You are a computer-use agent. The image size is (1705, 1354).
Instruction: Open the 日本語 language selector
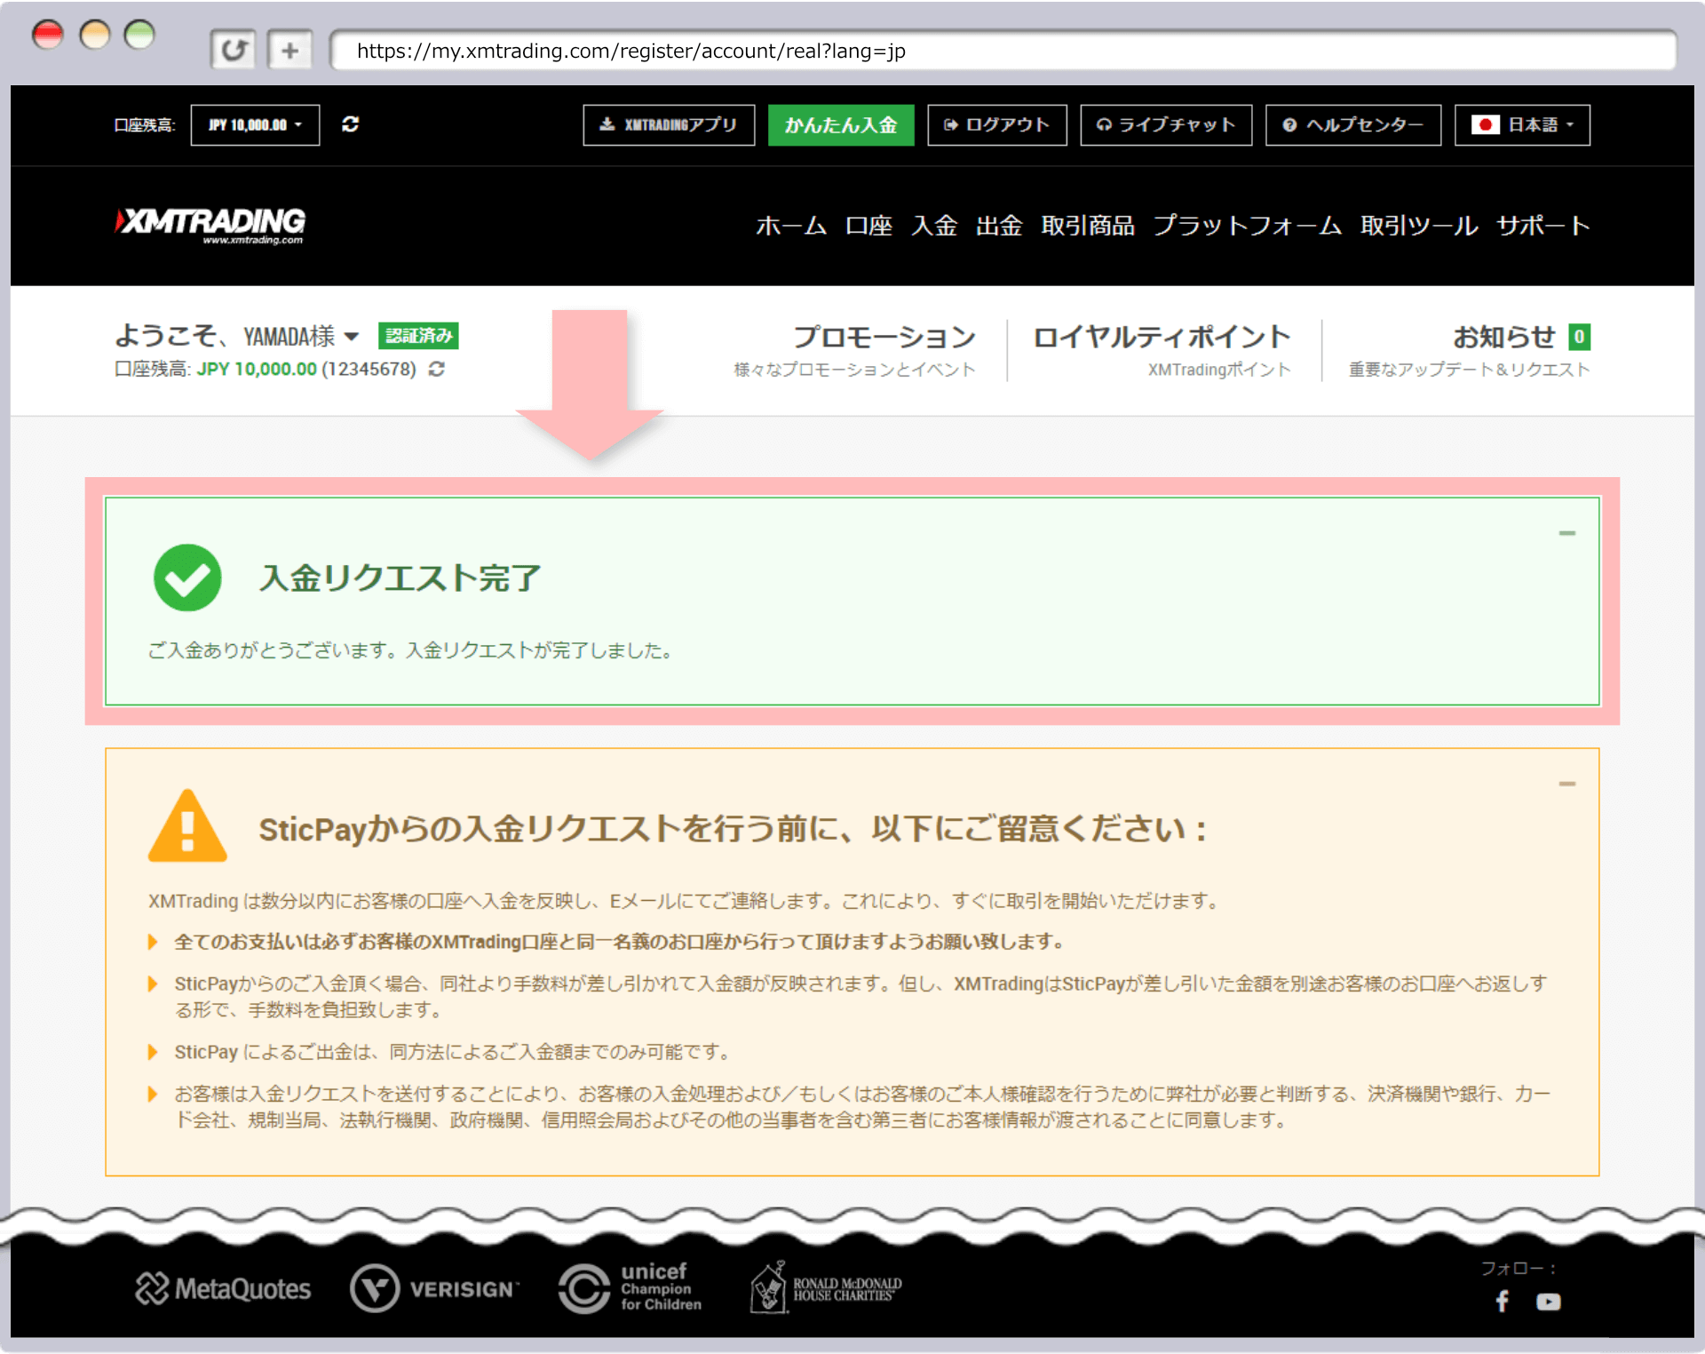(x=1521, y=125)
